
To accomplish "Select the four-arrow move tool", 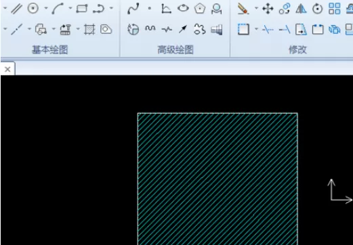I will click(268, 9).
